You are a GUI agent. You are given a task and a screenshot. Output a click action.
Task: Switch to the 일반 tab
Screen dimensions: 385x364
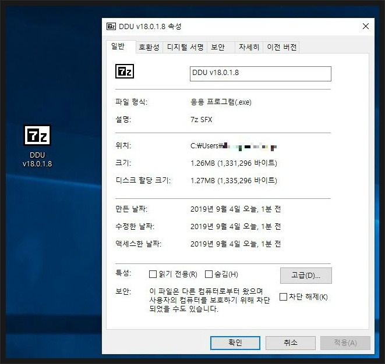(121, 47)
